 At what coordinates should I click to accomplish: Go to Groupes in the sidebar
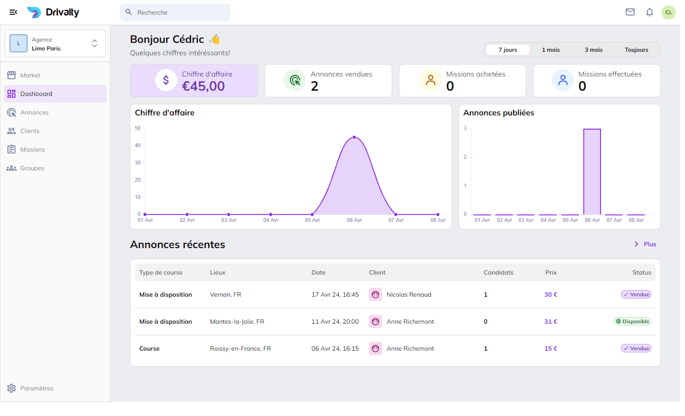point(55,168)
